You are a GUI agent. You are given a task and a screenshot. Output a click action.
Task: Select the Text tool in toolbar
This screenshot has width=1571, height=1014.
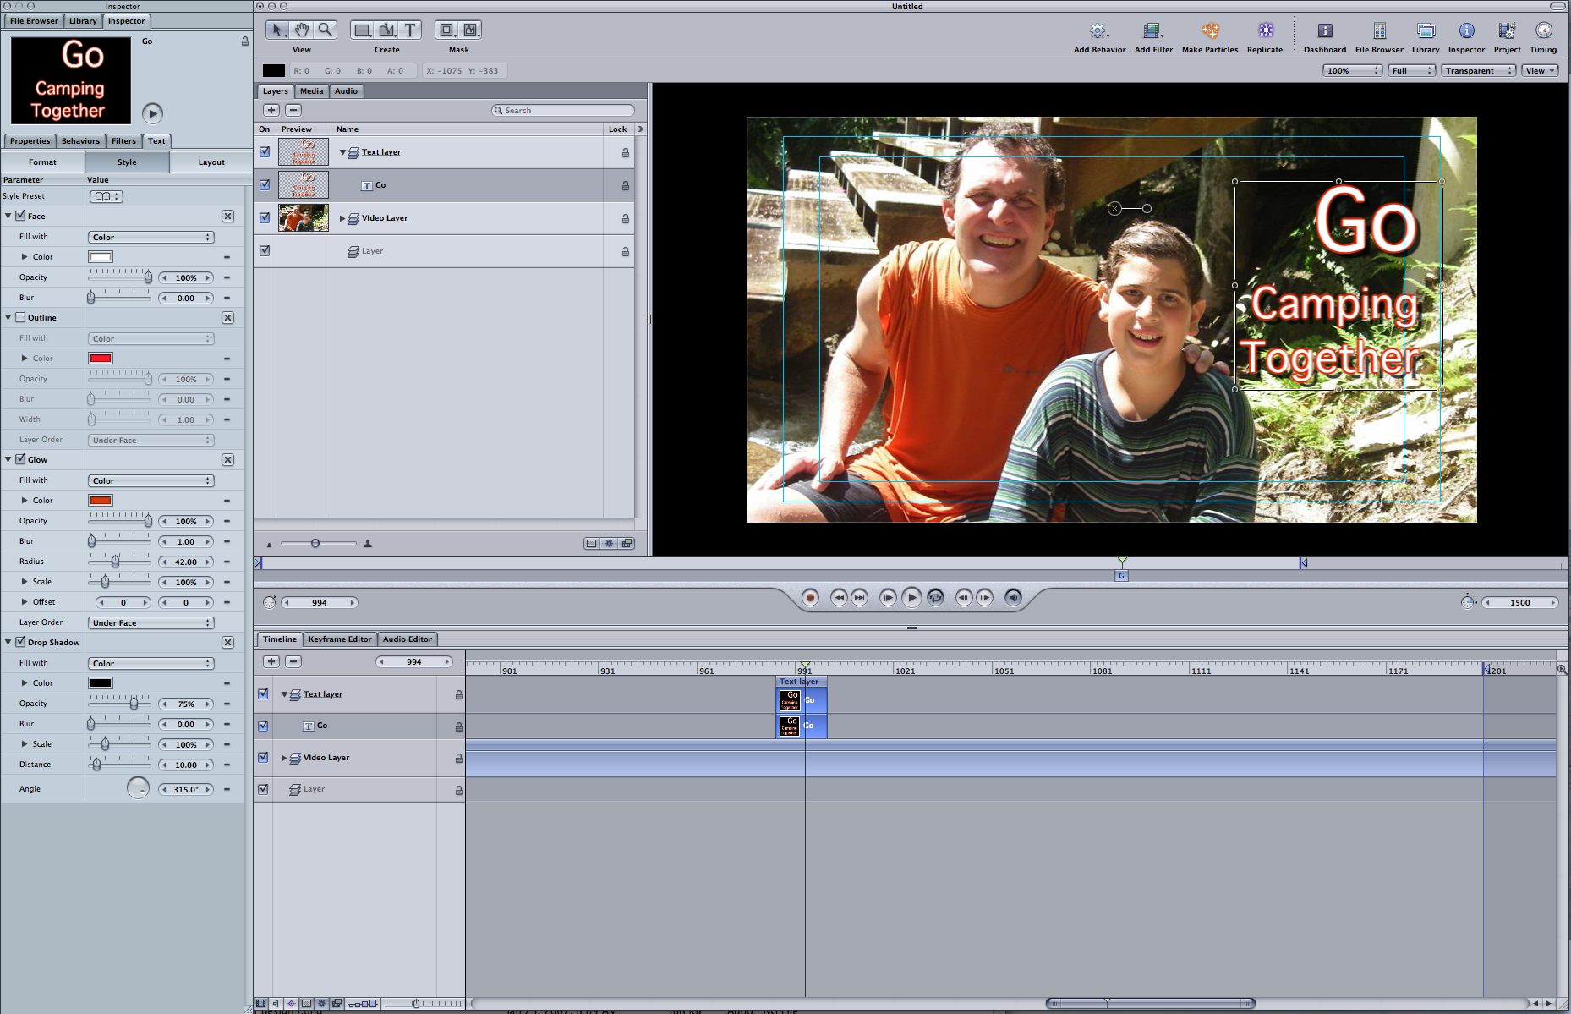pyautogui.click(x=410, y=30)
